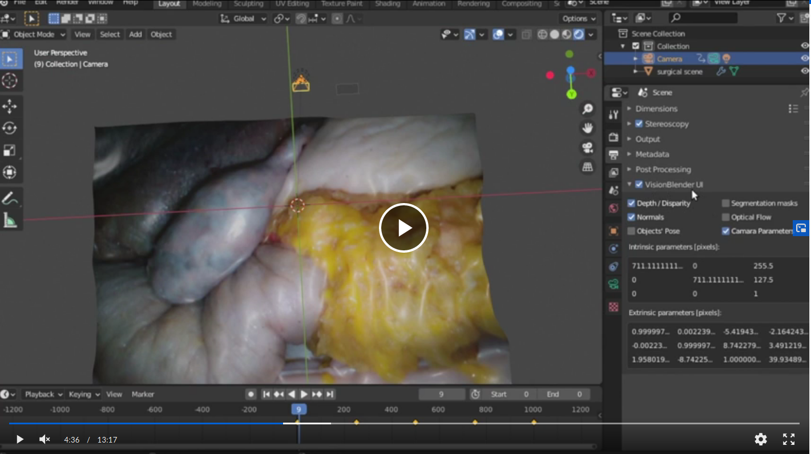Activate the Measure tool
This screenshot has width=811, height=454.
tap(10, 220)
